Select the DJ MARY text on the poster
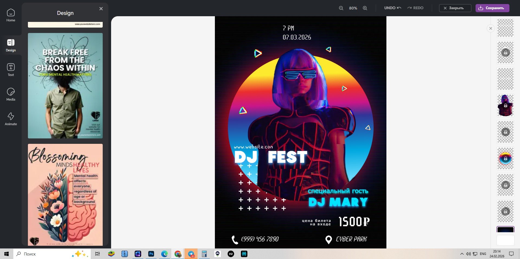This screenshot has height=259, width=520. 338,202
